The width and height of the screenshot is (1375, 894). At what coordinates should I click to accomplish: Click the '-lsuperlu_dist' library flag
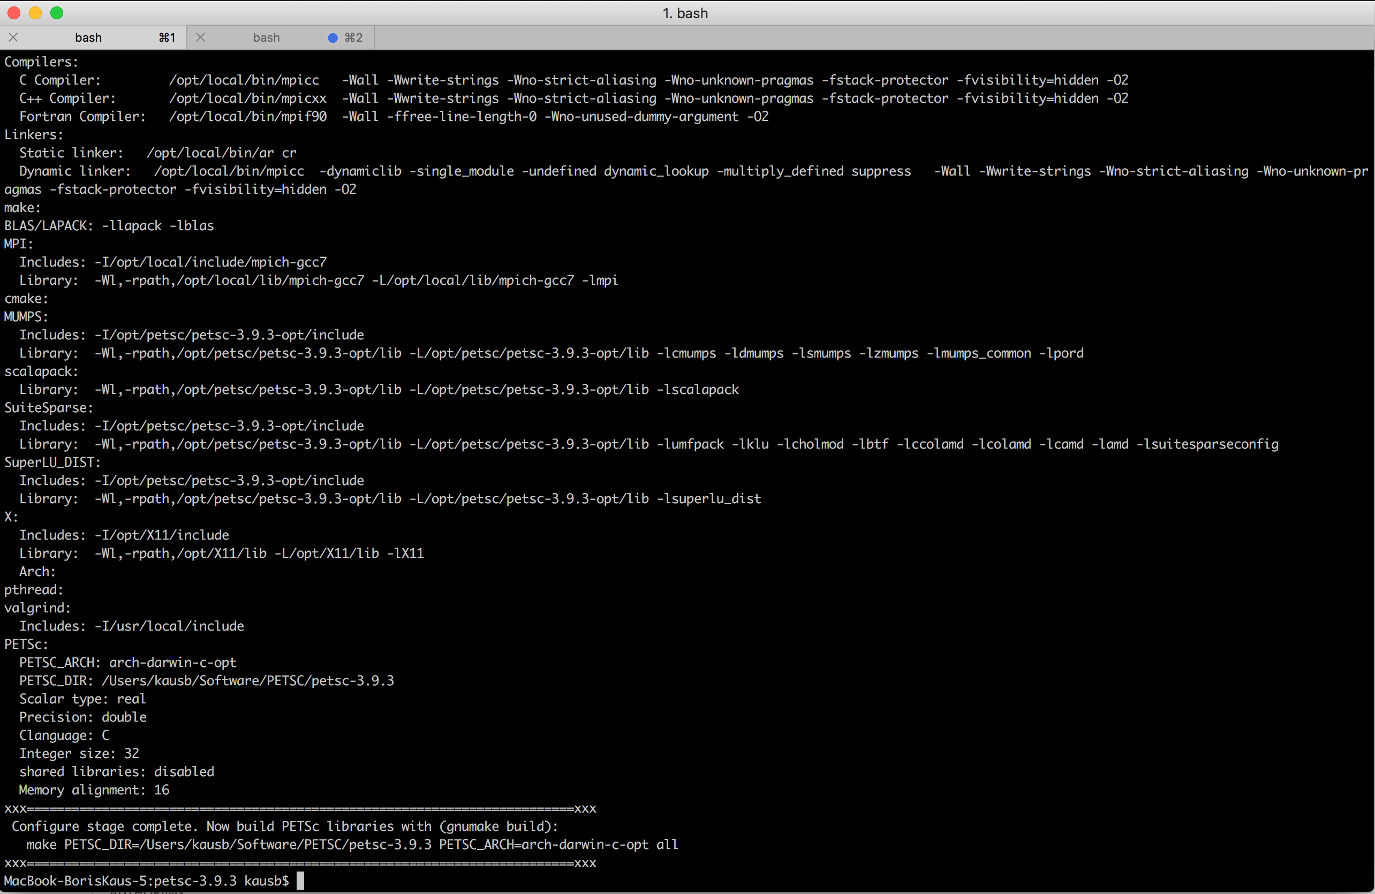(x=709, y=498)
